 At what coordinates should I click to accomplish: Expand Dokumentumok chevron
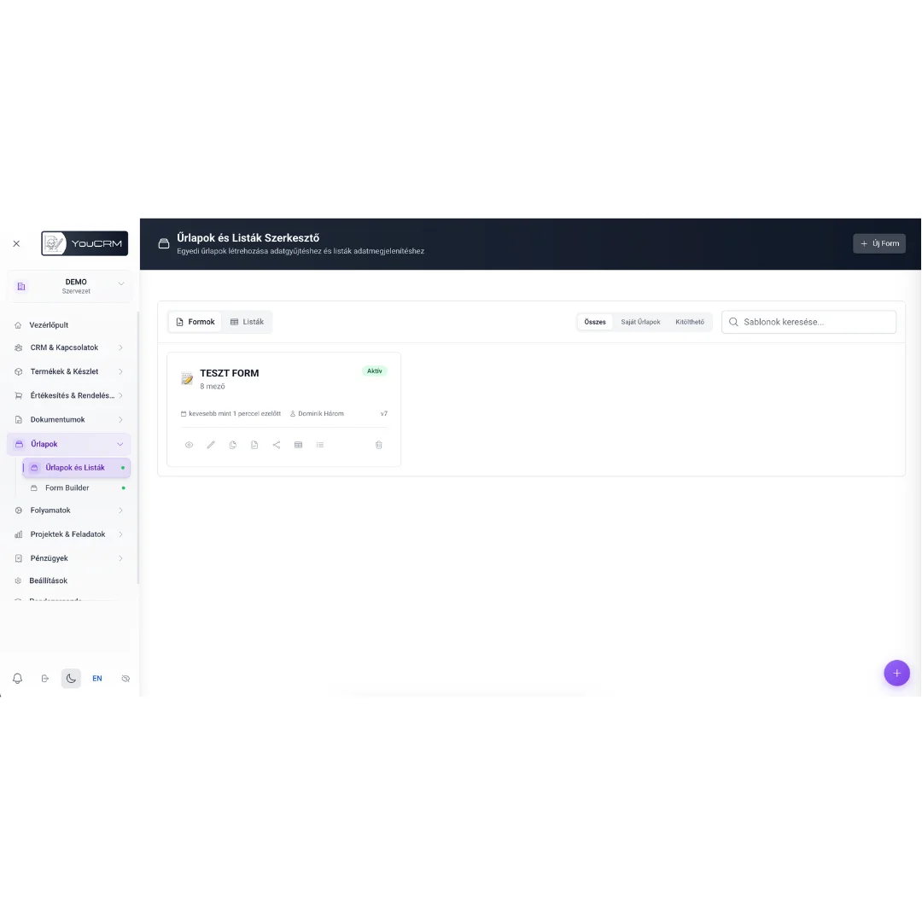coord(120,420)
